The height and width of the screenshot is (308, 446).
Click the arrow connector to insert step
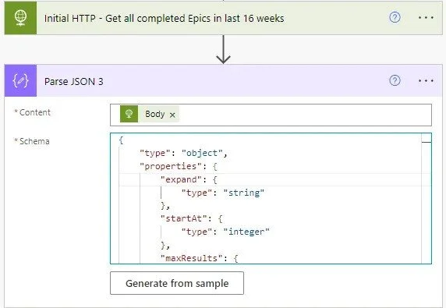click(223, 49)
